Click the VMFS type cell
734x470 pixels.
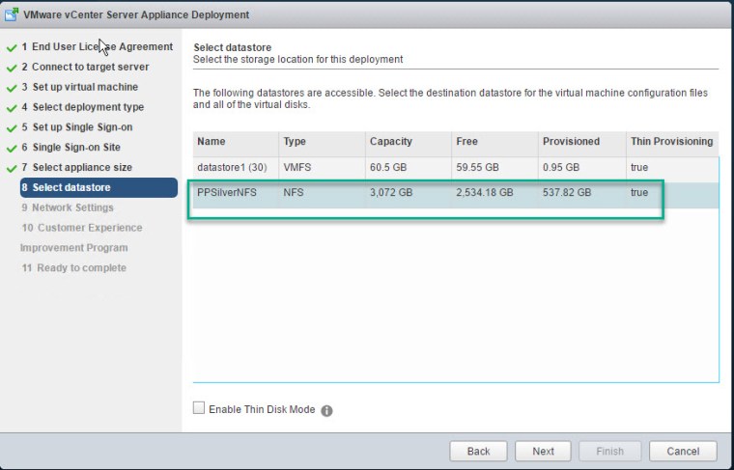pyautogui.click(x=297, y=167)
